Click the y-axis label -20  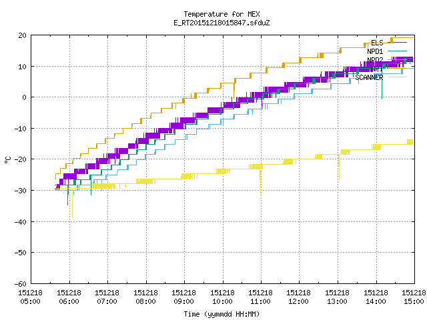[x=21, y=159]
